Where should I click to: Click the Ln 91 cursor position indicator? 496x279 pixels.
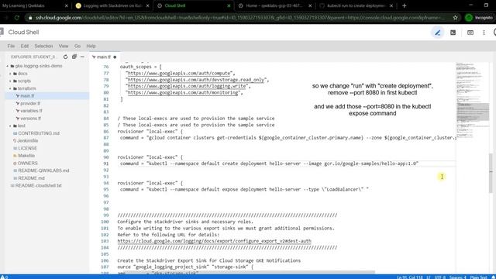(410, 277)
